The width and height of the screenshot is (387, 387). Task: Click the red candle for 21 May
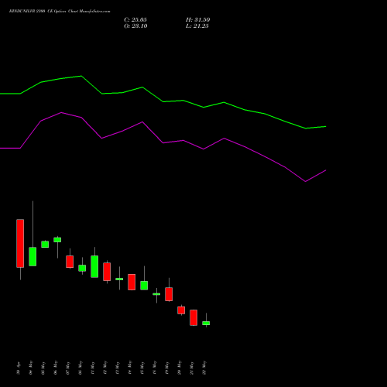point(193,317)
